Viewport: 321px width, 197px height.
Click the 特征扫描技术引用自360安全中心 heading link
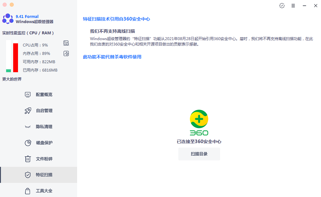coord(116,19)
